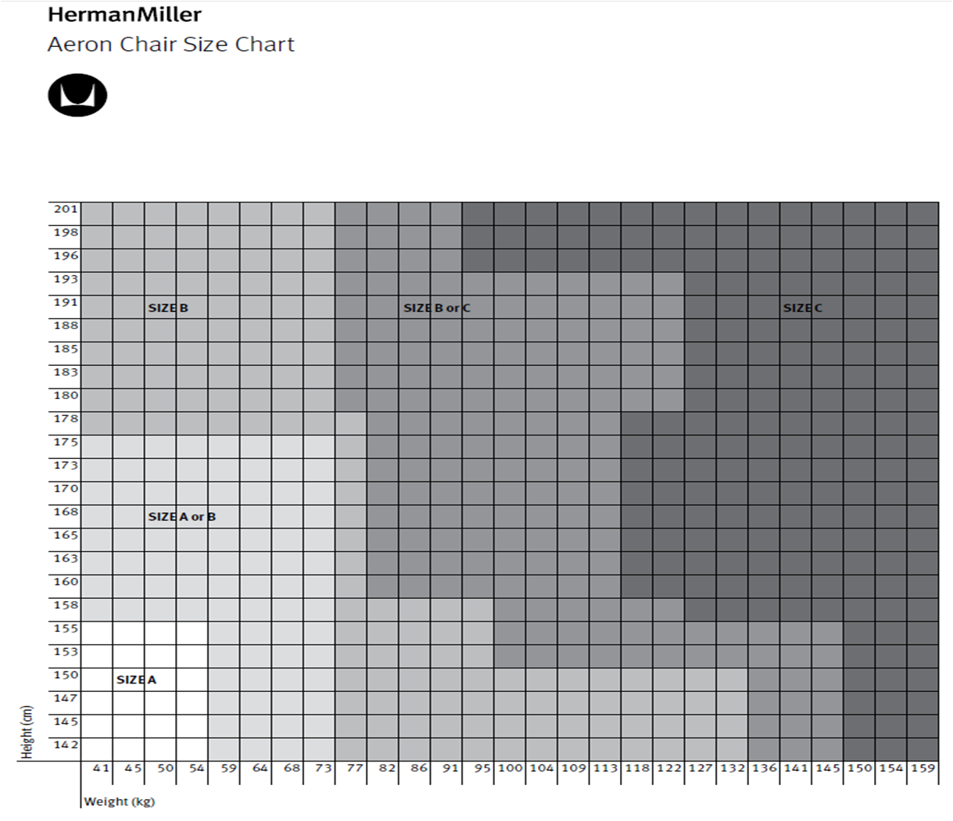Screen dimensions: 953x821
Task: Click the Herman Miller round logo icon
Action: [77, 95]
